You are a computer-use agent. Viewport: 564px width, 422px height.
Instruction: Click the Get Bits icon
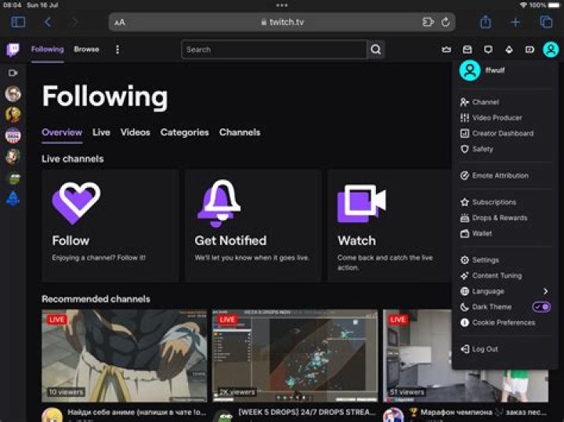(x=508, y=49)
